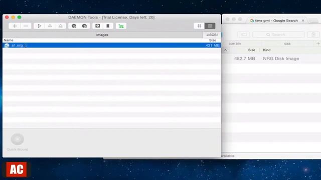Click the Quick Mount label

[x=17, y=149]
